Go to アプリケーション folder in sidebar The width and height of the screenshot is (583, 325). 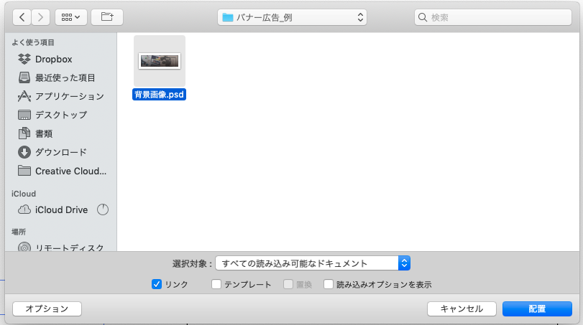click(x=69, y=96)
